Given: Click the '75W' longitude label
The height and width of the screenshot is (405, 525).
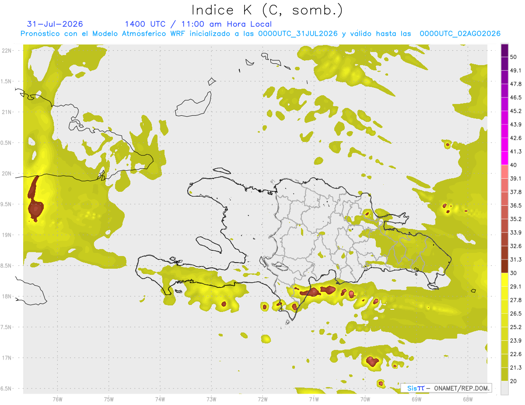Looking at the screenshot, I should point(109,399).
